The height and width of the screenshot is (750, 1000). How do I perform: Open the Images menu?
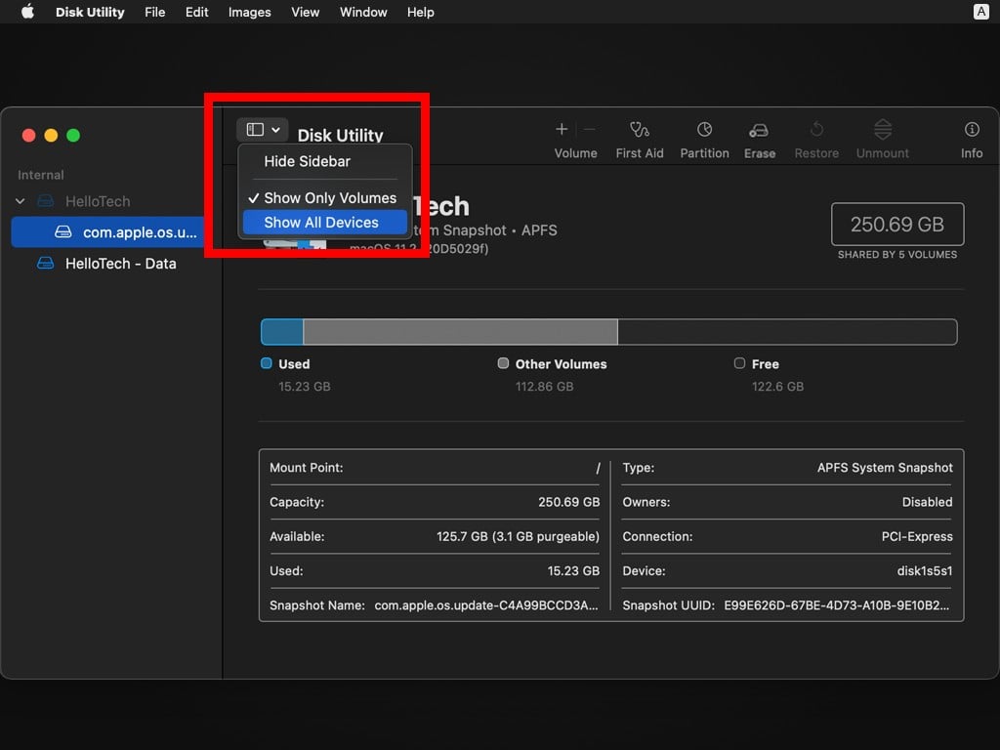(x=249, y=12)
